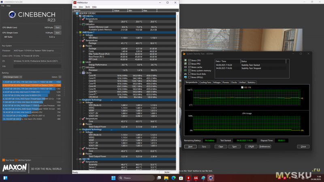
Task: Open the Widgets icon at taskbar's left edge
Action: (5, 178)
